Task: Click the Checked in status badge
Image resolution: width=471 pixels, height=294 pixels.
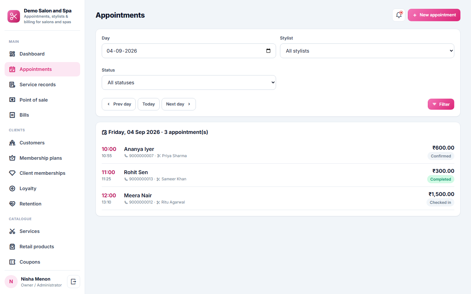Action: click(440, 203)
